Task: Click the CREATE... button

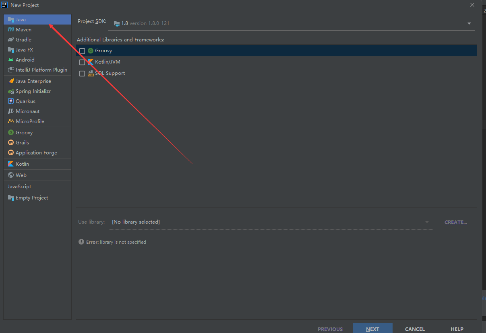Action: (456, 222)
